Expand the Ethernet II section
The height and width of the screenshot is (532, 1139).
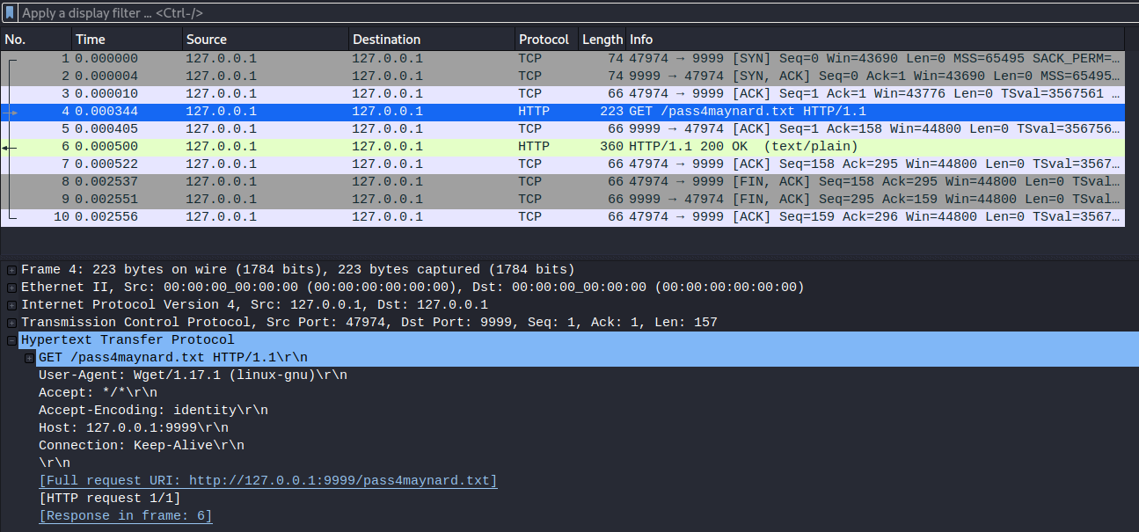click(11, 288)
